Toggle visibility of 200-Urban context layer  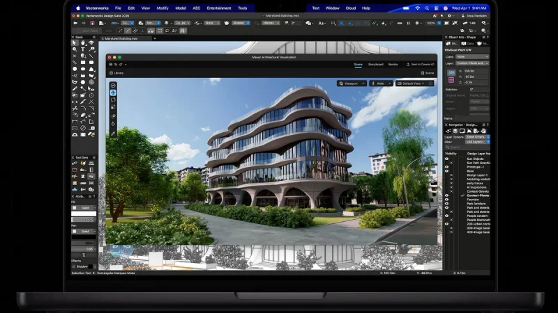coord(446,224)
